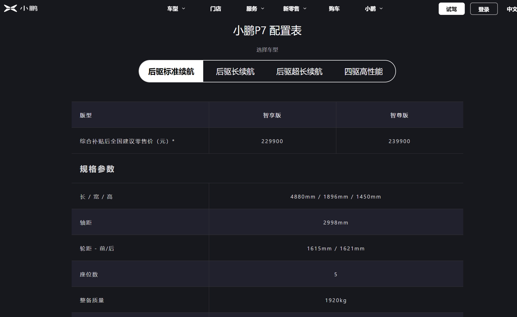Click the 登录 button

point(484,9)
